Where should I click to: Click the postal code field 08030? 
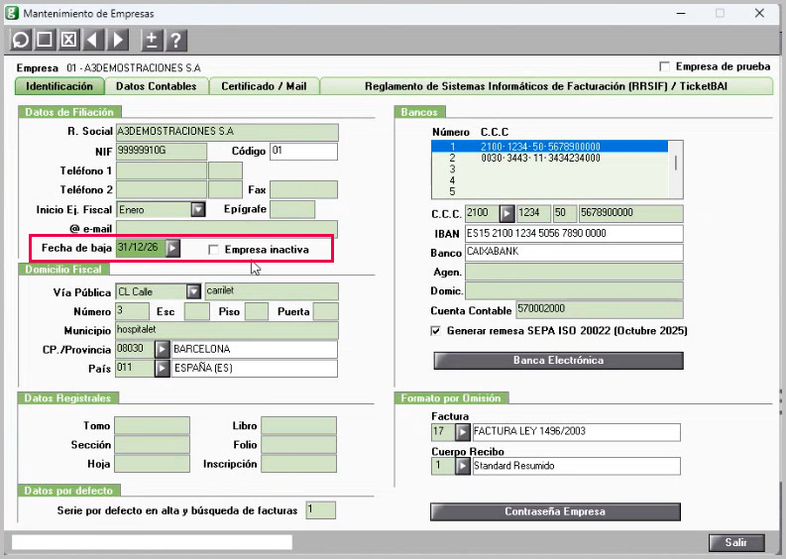tap(135, 350)
